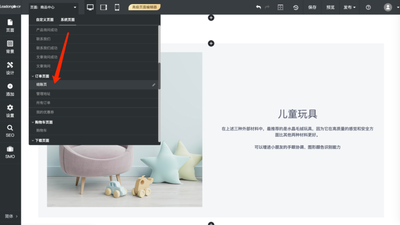Click the 预览 (Preview) button
The height and width of the screenshot is (225, 400).
[331, 7]
